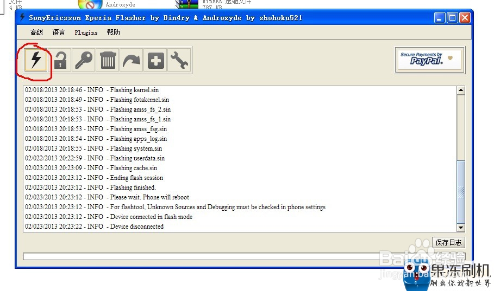The image size is (494, 291).
Task: Open the 语言 menu
Action: 59,33
